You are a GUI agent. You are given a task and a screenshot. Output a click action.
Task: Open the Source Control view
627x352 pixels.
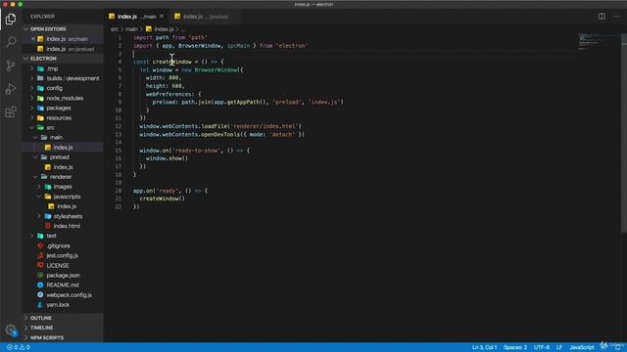point(11,66)
